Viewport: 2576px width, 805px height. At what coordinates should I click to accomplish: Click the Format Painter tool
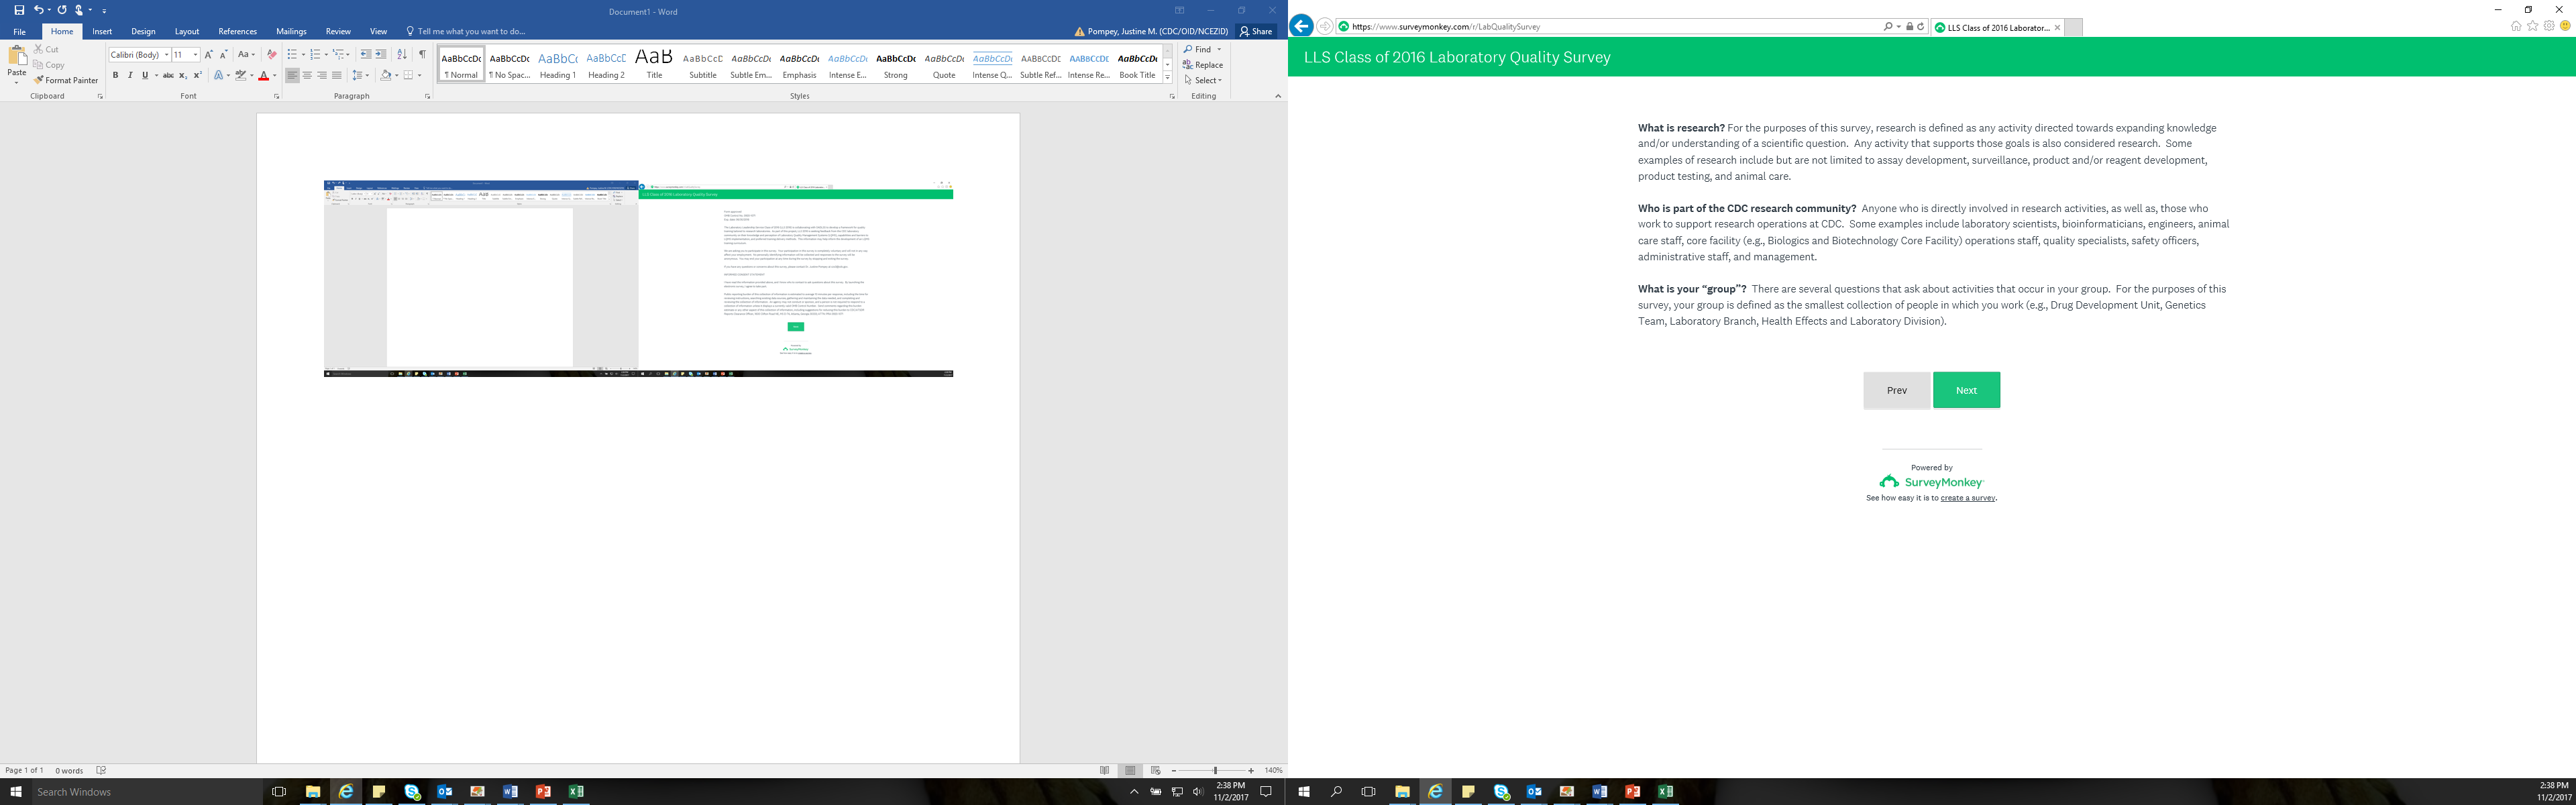(x=66, y=80)
